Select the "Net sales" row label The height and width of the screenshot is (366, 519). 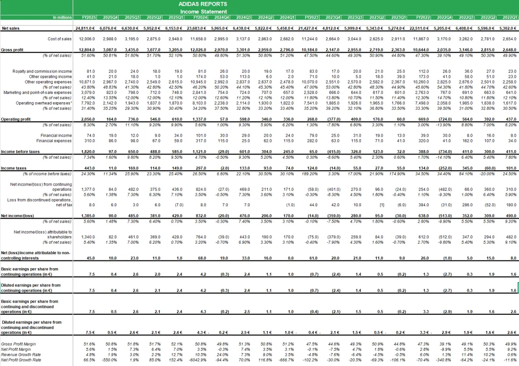[11, 28]
